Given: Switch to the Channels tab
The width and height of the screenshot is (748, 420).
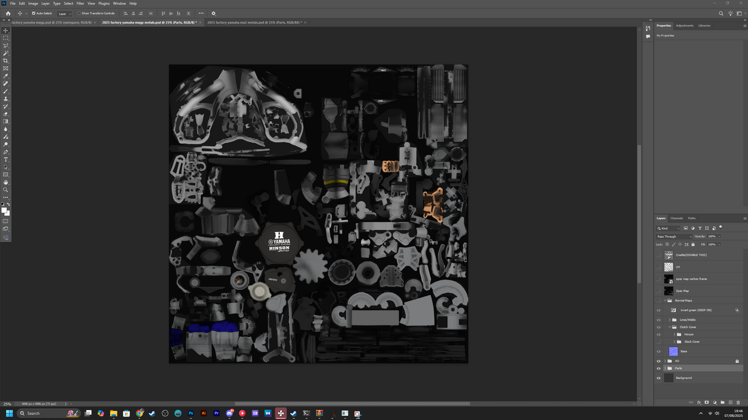Looking at the screenshot, I should click(677, 219).
